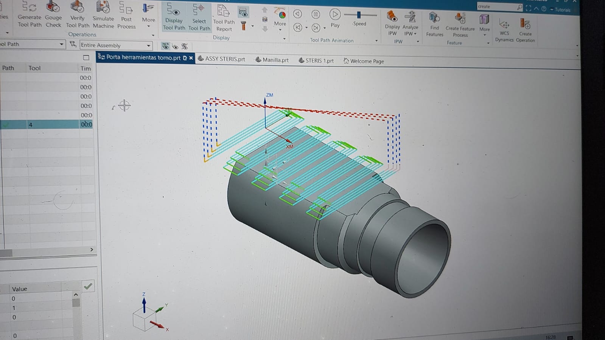Image resolution: width=605 pixels, height=340 pixels.
Task: Jump to previous operation in animation
Action: tap(298, 27)
